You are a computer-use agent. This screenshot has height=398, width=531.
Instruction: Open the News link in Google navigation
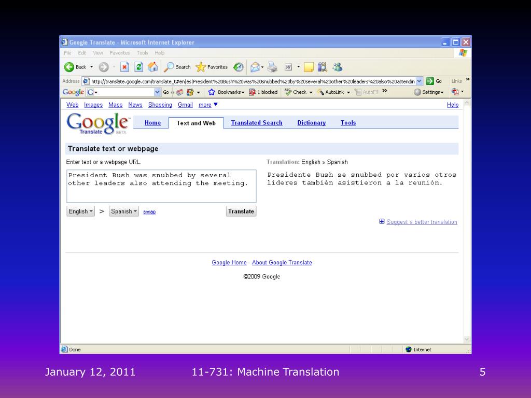click(x=135, y=105)
